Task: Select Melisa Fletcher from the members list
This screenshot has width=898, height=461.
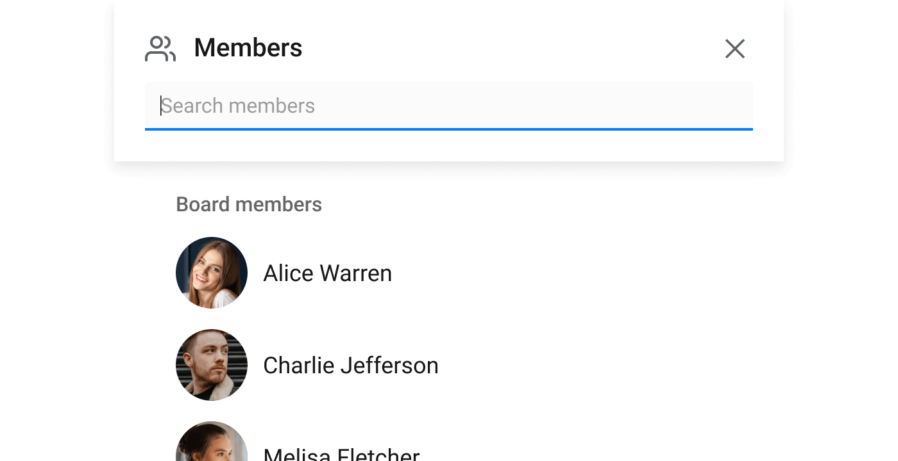Action: 341,451
